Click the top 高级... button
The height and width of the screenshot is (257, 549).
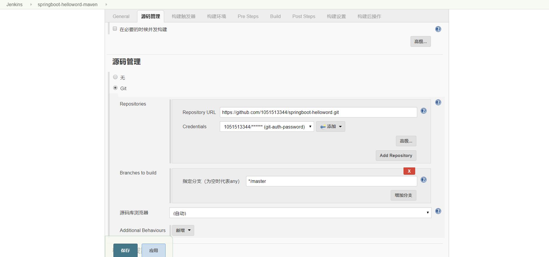coord(420,42)
